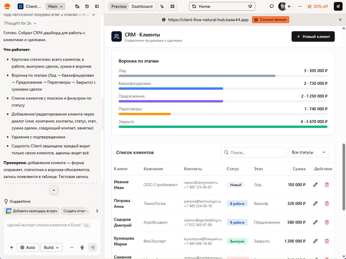Open the Main branch dropdown

point(55,6)
